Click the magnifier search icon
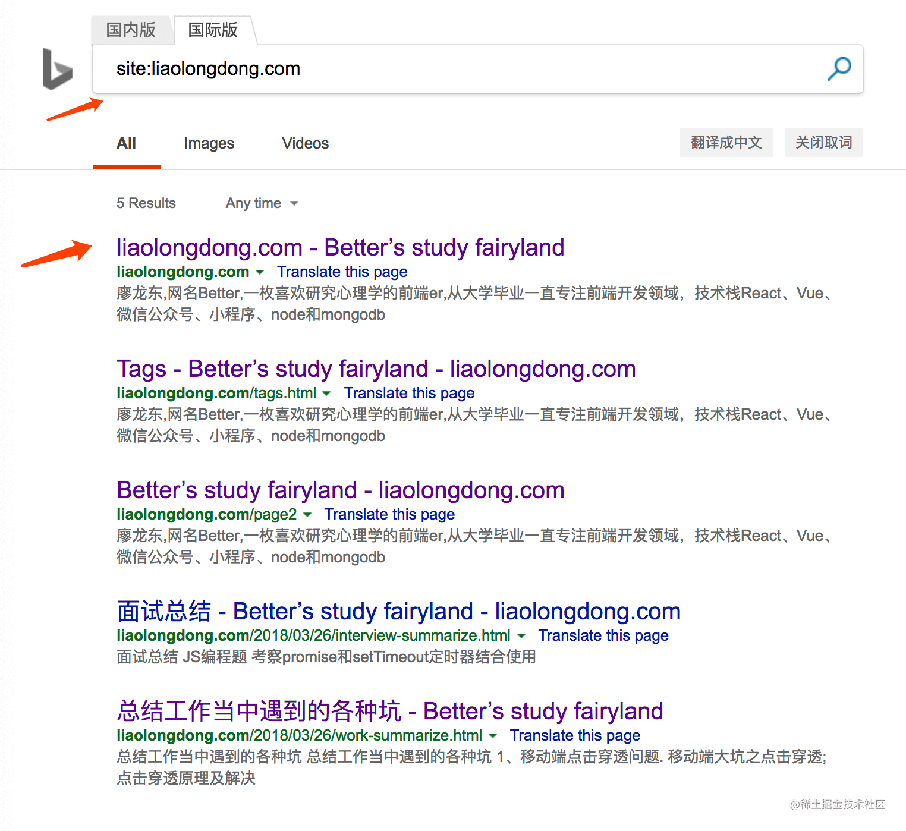This screenshot has height=831, width=906. 839,68
